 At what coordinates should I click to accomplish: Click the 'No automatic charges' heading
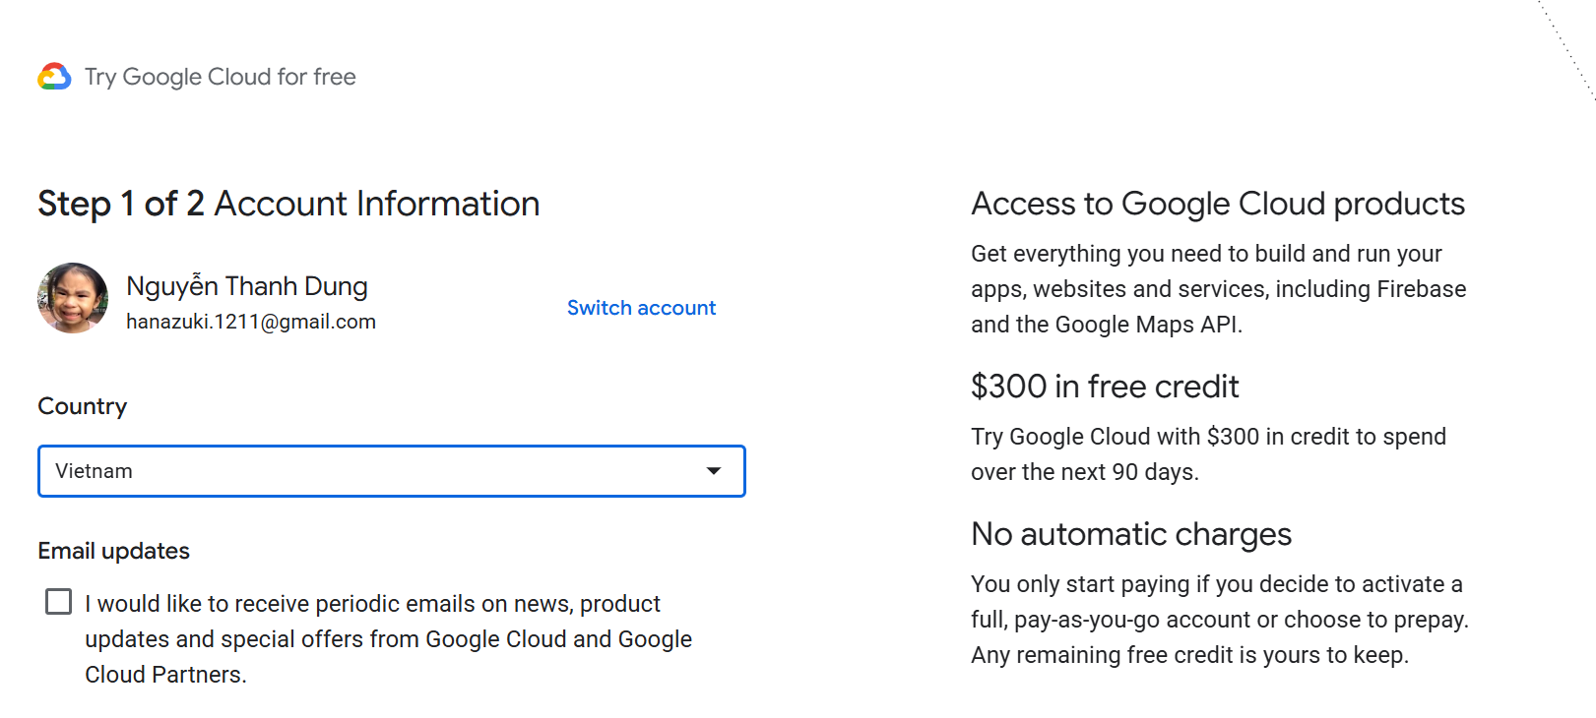[1131, 534]
